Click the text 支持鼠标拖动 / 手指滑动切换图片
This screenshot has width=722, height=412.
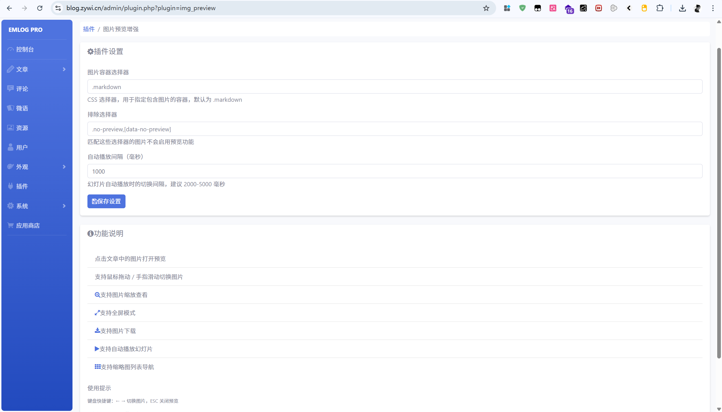click(139, 277)
